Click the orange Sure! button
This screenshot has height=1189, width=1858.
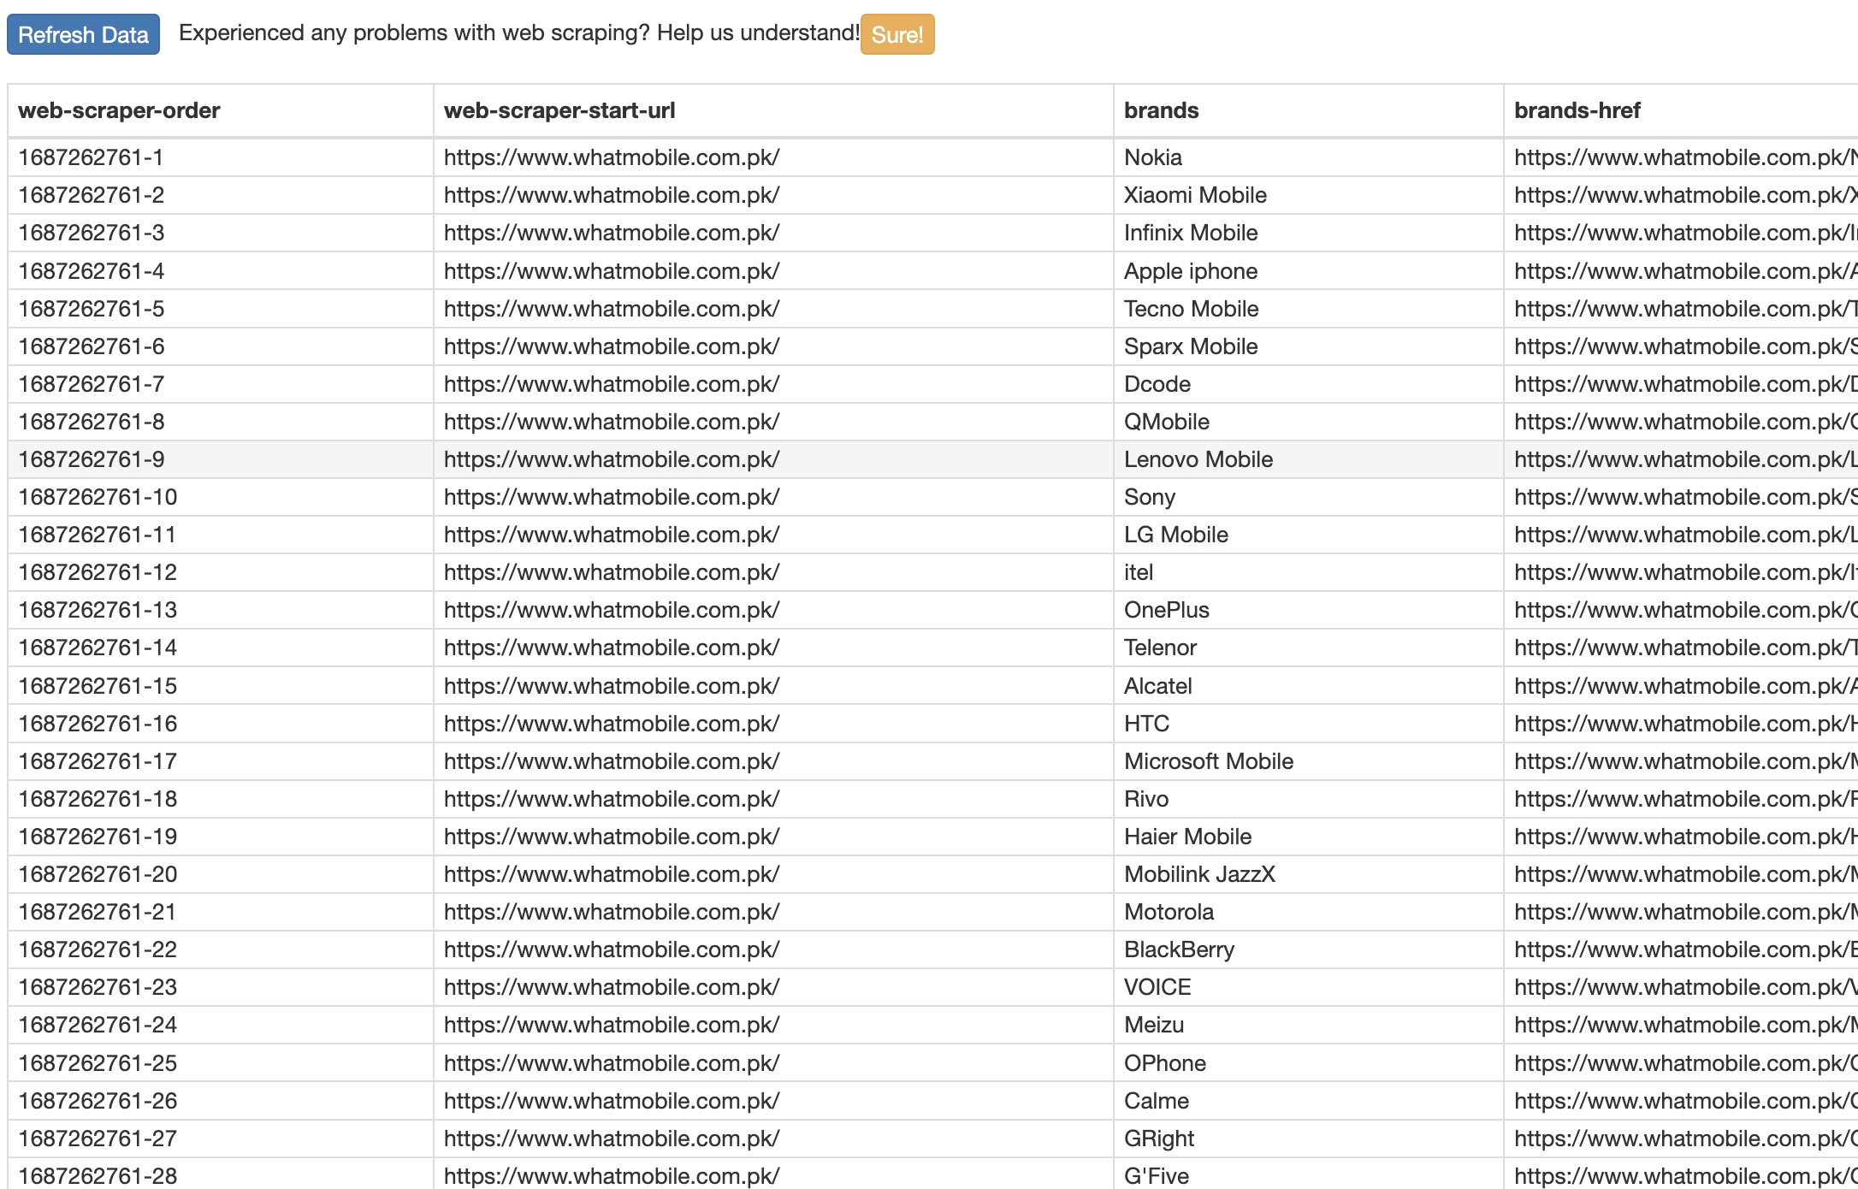point(897,34)
